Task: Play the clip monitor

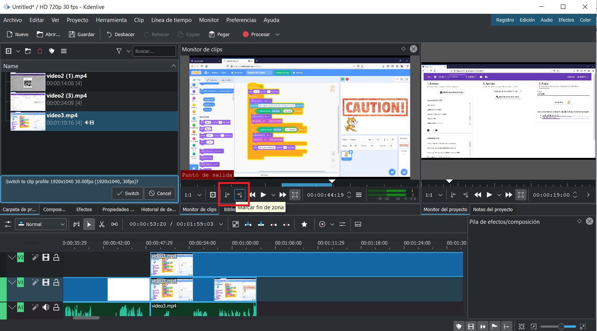Action: tap(263, 195)
